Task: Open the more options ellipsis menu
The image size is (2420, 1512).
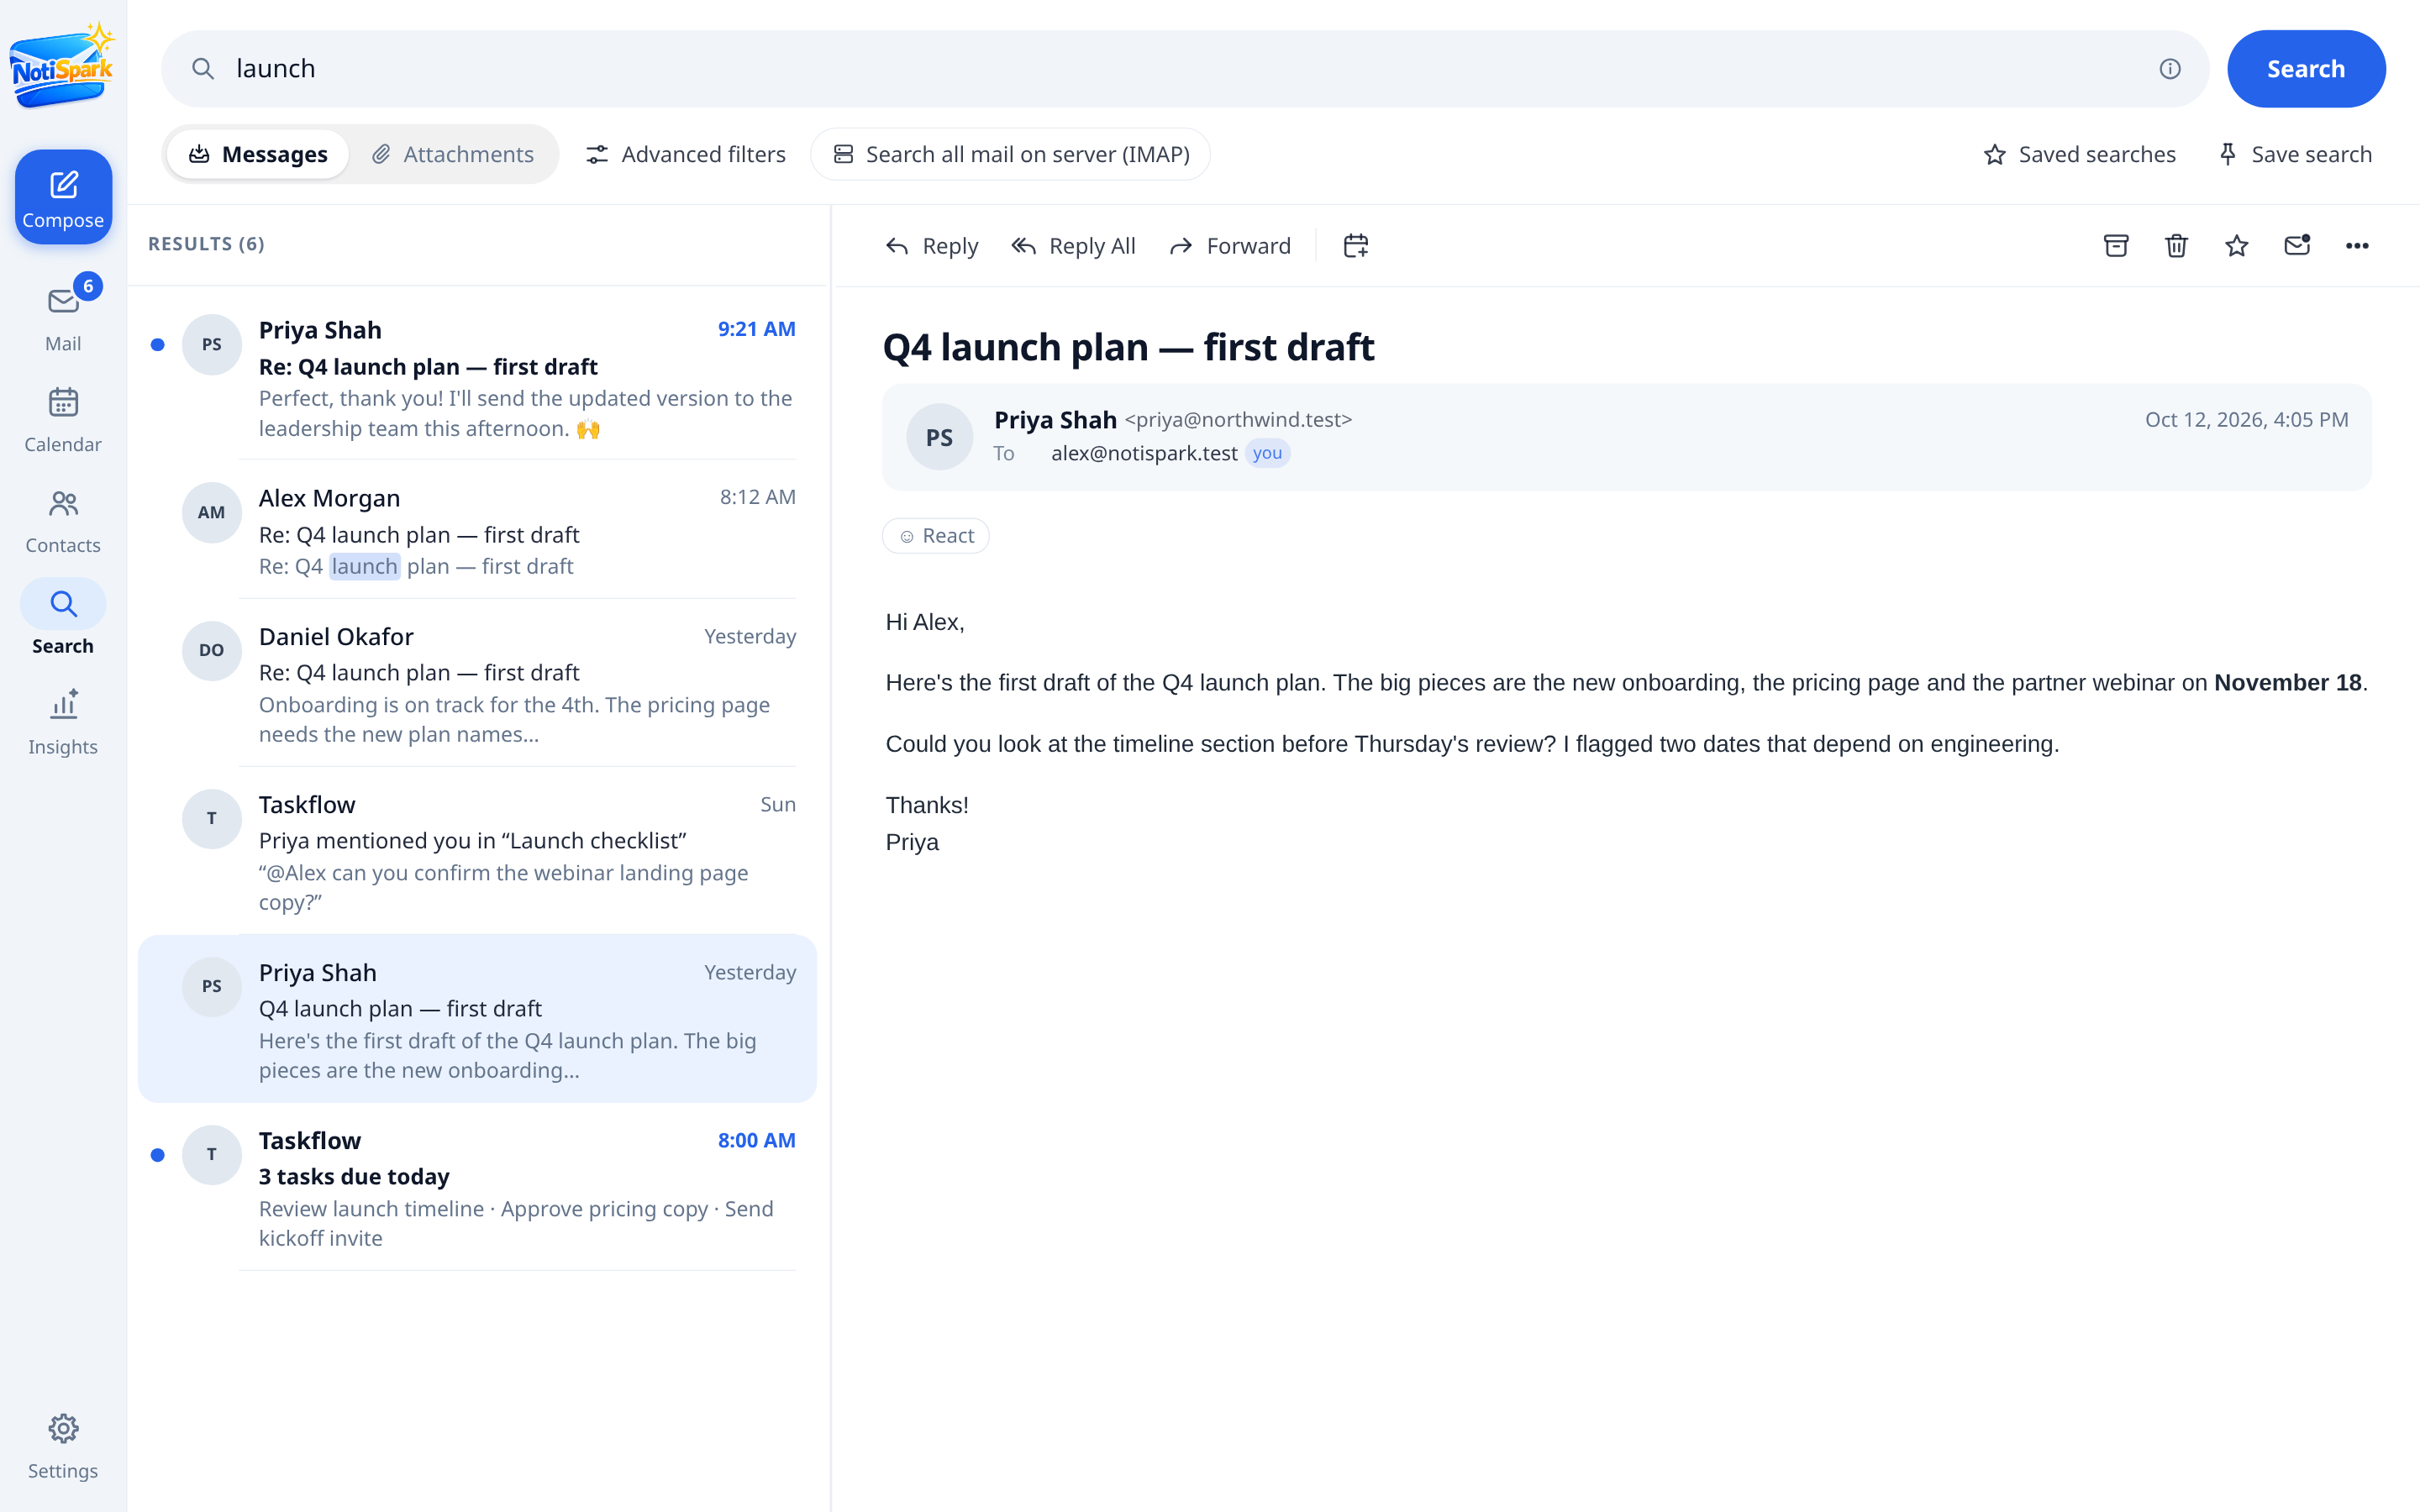Action: (x=2357, y=246)
